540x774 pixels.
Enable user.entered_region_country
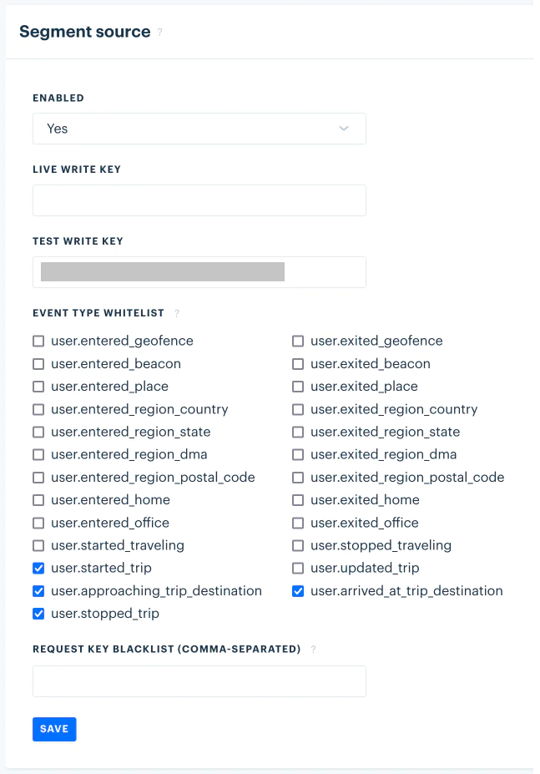[x=38, y=409]
